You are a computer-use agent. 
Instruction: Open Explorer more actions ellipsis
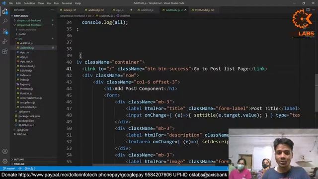coord(52,10)
